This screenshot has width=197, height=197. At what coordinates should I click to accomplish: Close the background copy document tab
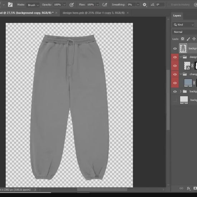pos(56,13)
